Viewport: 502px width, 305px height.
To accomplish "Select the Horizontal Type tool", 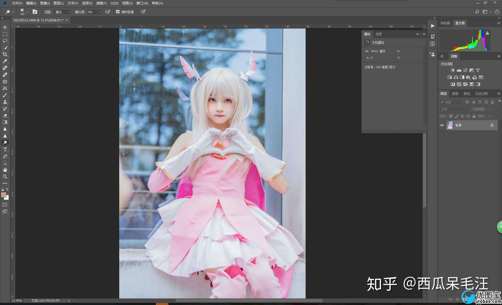I will pos(5,149).
